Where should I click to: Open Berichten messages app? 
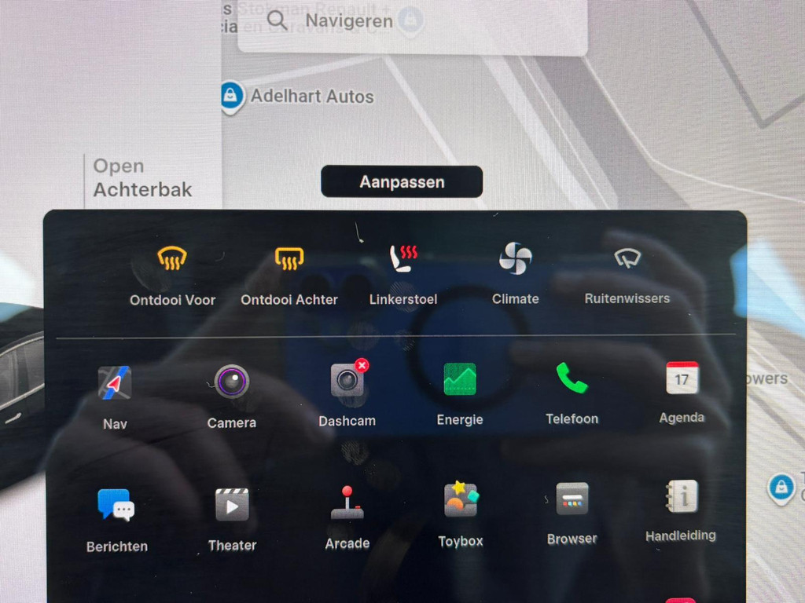pyautogui.click(x=116, y=505)
